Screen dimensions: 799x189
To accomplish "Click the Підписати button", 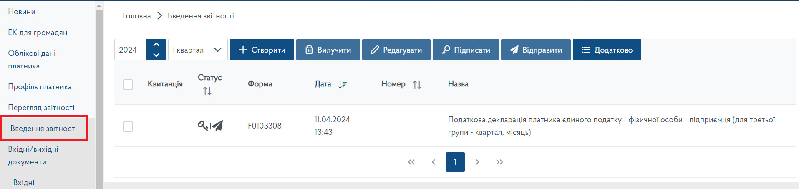I will (x=466, y=50).
